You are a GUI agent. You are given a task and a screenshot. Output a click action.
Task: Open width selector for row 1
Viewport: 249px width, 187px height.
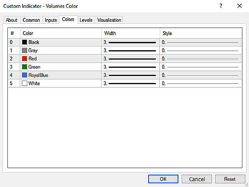coord(130,51)
